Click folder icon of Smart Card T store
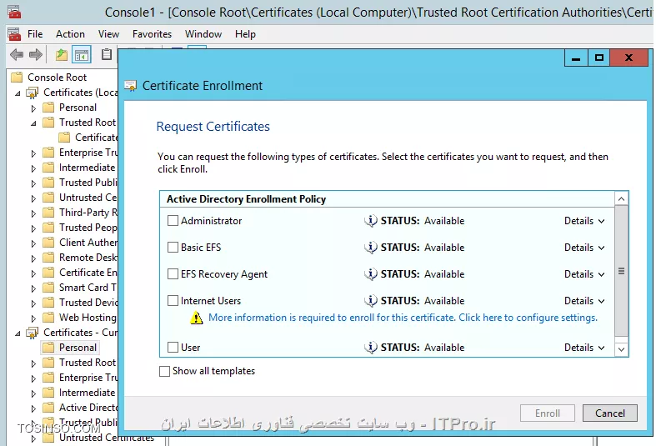The height and width of the screenshot is (446, 656). (x=48, y=288)
